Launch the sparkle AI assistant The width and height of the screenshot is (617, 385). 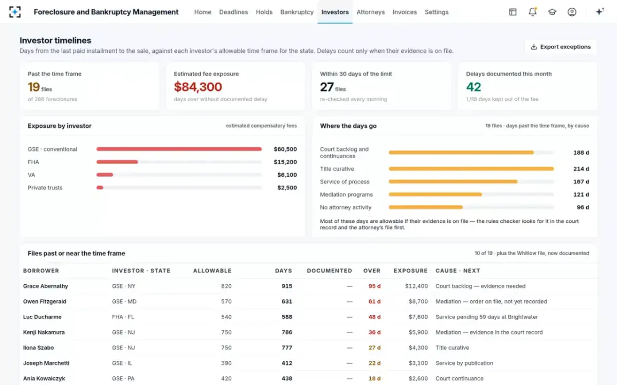click(x=600, y=12)
